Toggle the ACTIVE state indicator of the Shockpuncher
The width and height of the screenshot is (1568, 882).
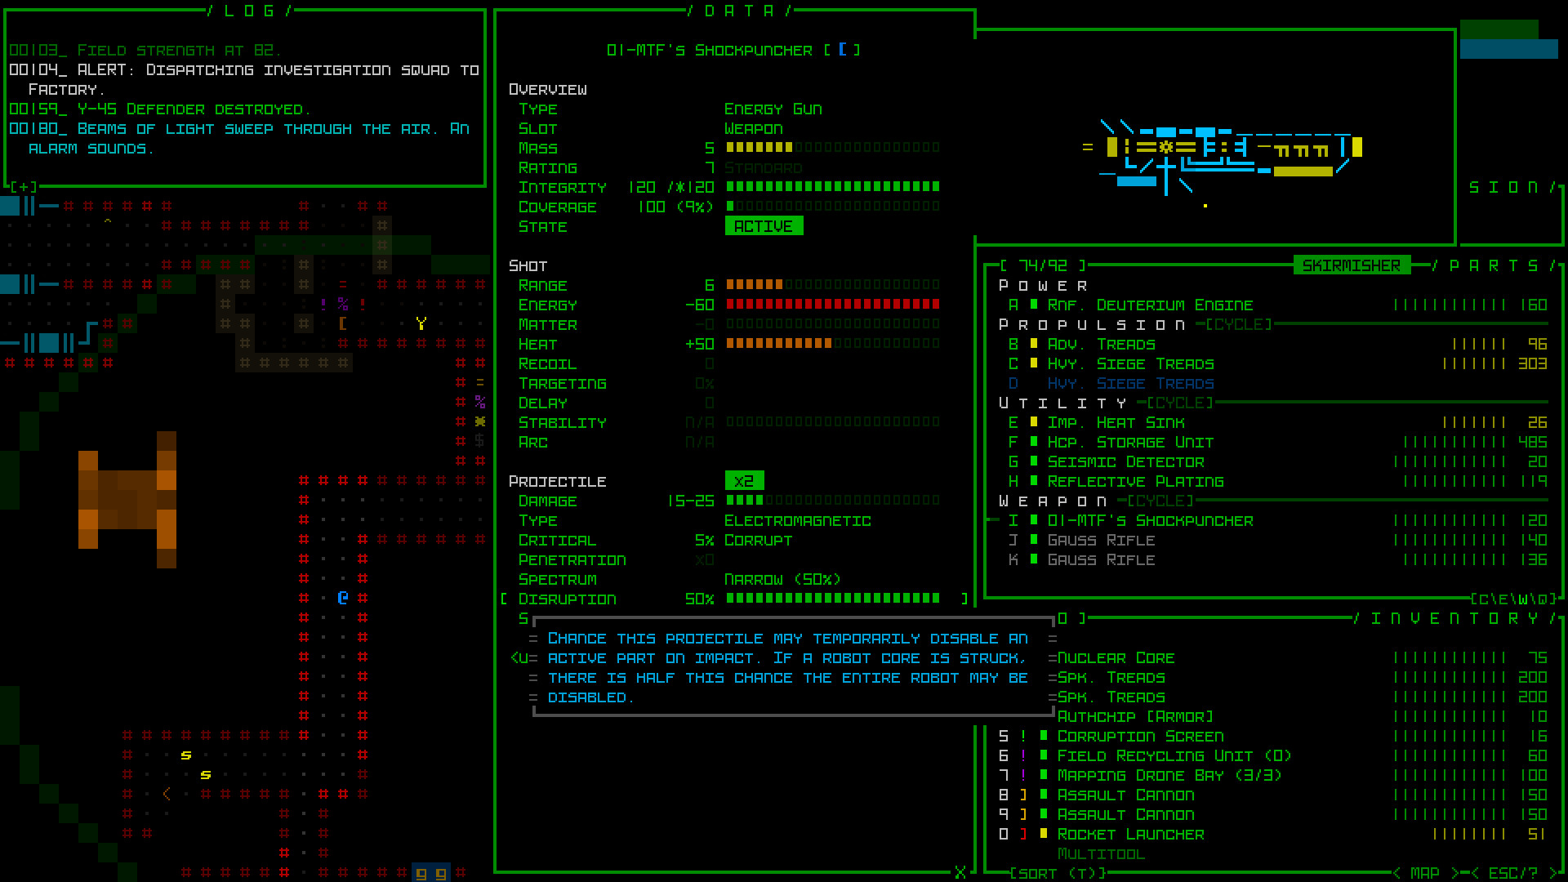click(x=764, y=225)
